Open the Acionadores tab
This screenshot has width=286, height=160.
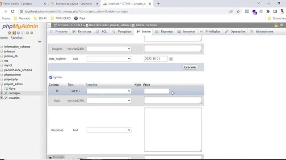click(x=262, y=32)
